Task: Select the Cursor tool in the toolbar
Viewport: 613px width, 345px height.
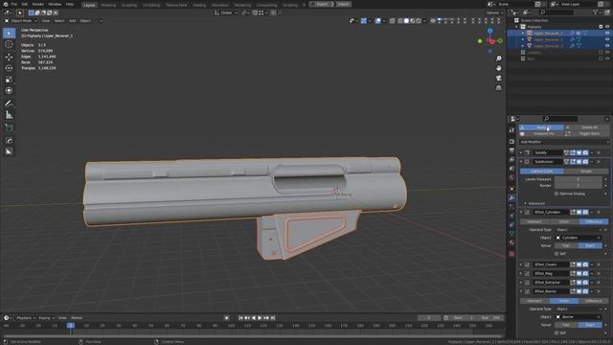Action: (9, 45)
